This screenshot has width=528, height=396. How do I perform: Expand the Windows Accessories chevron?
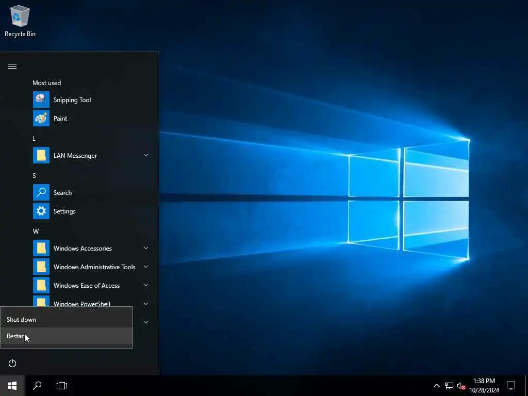[x=146, y=248]
